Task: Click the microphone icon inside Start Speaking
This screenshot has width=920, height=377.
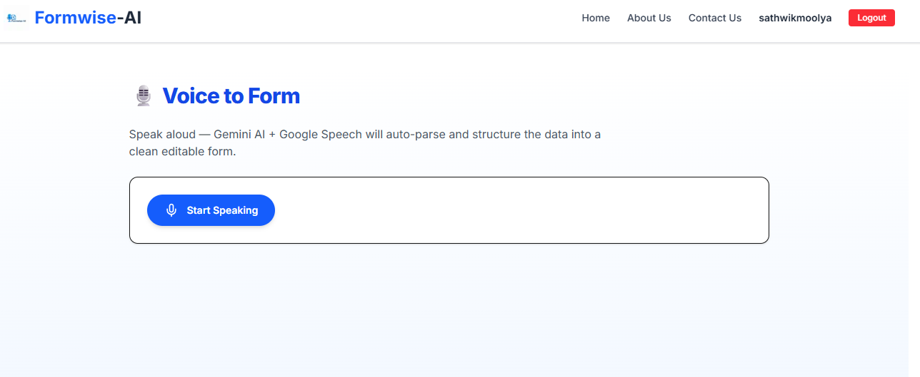Action: tap(171, 210)
